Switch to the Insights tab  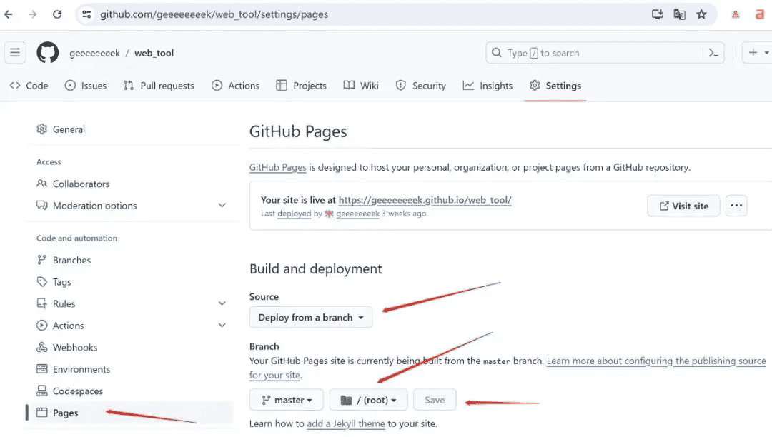click(488, 86)
